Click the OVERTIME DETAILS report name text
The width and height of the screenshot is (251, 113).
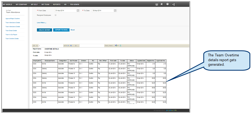52,49
